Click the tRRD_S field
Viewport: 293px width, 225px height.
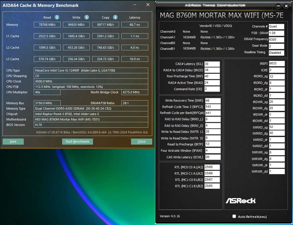pos(213,126)
